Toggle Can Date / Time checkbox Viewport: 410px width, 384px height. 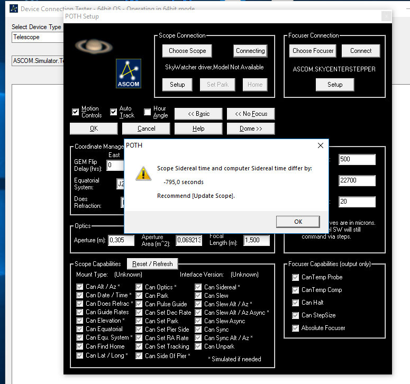[x=80, y=295]
